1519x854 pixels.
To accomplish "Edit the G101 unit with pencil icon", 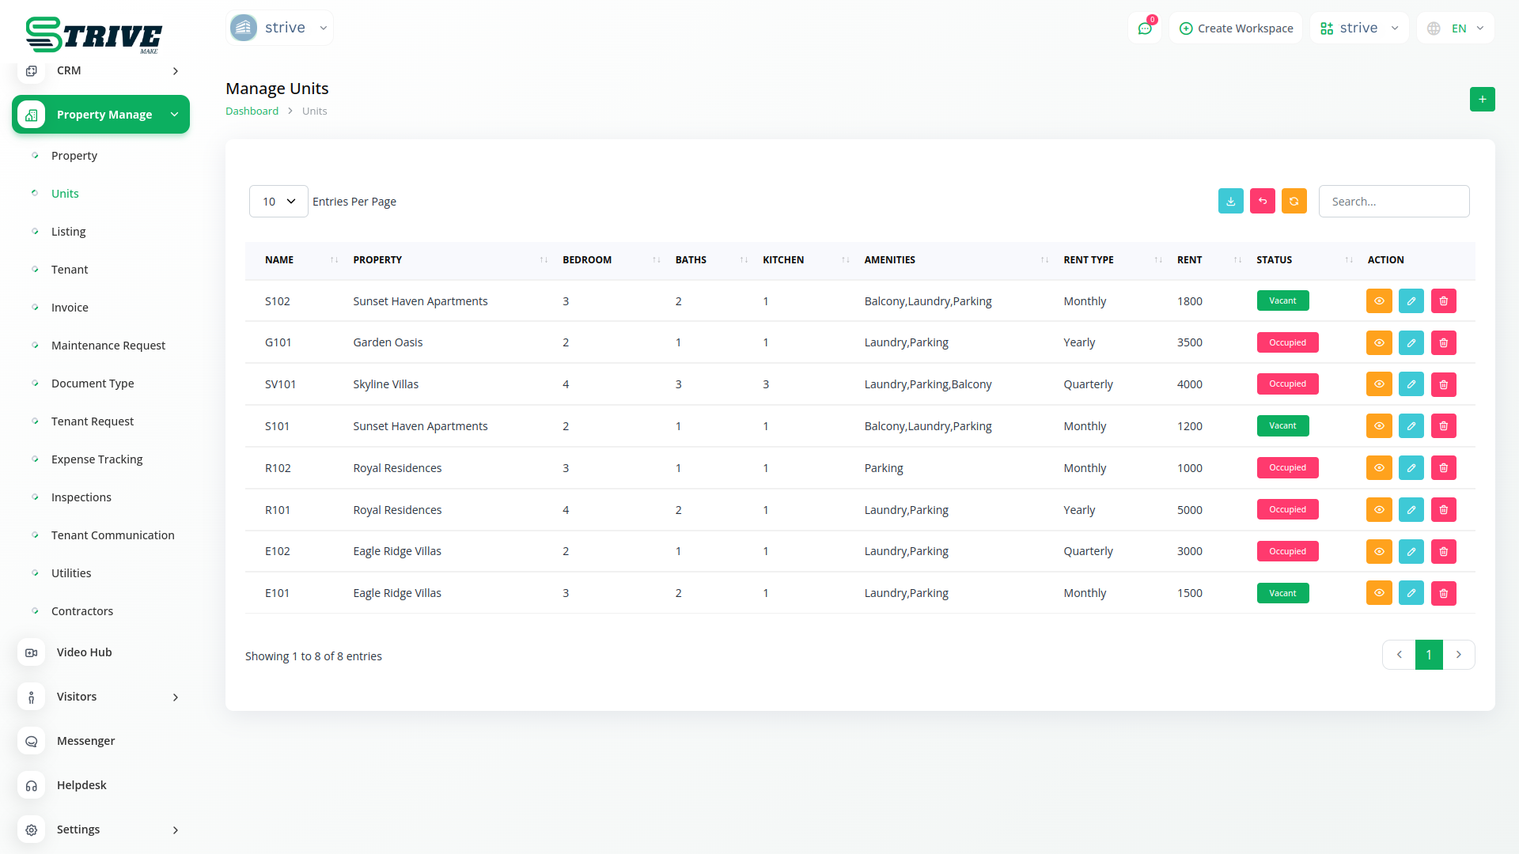I will 1411,342.
